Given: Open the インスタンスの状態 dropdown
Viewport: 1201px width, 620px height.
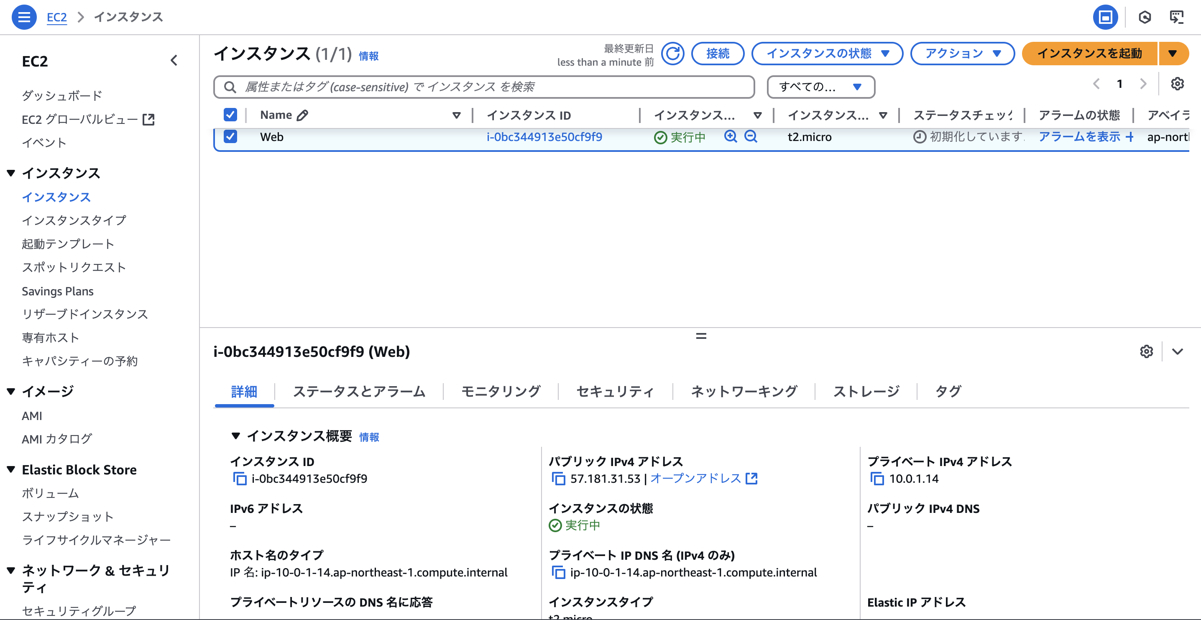Looking at the screenshot, I should coord(827,54).
